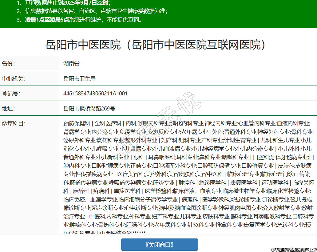Screen dimensions: 317x252
Task: Select the 诊疗科目 field label
Action: click(x=14, y=123)
